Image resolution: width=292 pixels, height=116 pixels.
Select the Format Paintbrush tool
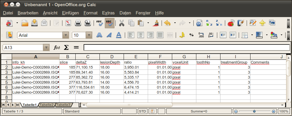[156, 23]
